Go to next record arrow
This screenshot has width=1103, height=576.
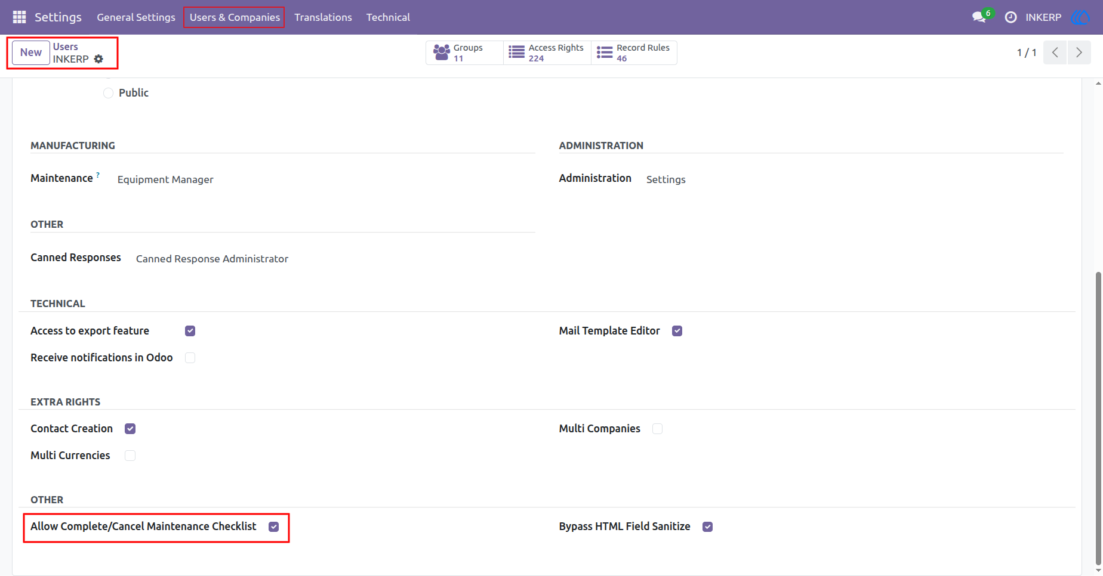[x=1079, y=52]
